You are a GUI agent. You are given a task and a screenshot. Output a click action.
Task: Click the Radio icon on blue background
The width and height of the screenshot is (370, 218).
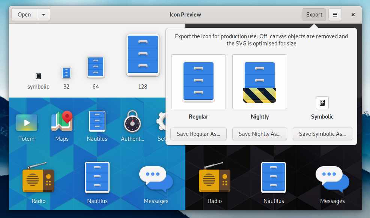point(38,177)
